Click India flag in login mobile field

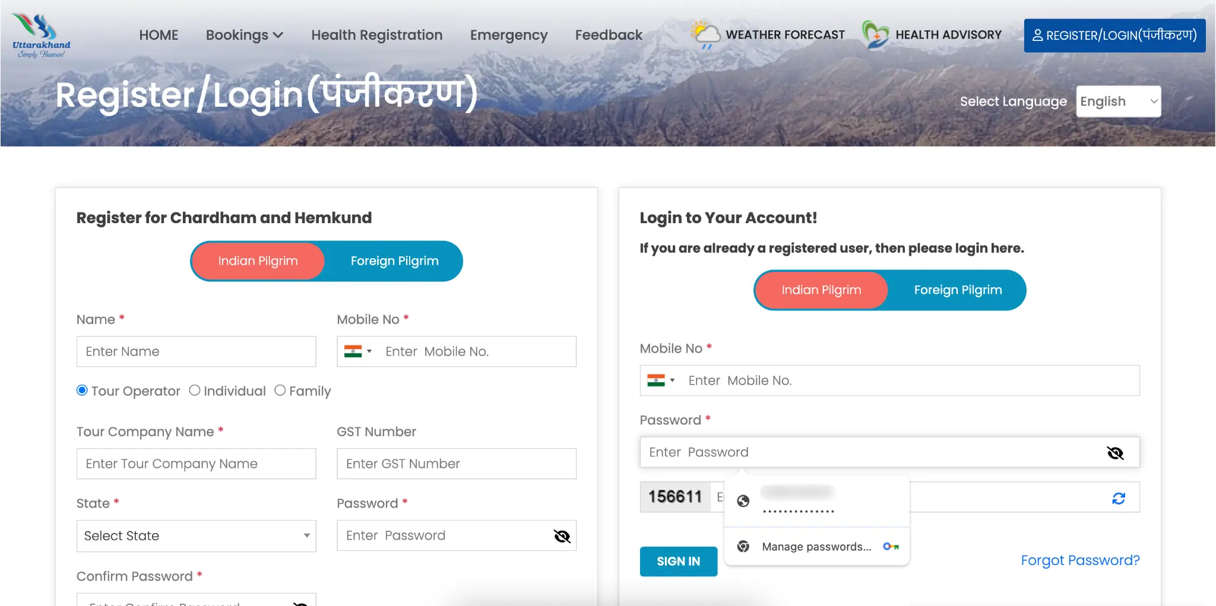656,380
